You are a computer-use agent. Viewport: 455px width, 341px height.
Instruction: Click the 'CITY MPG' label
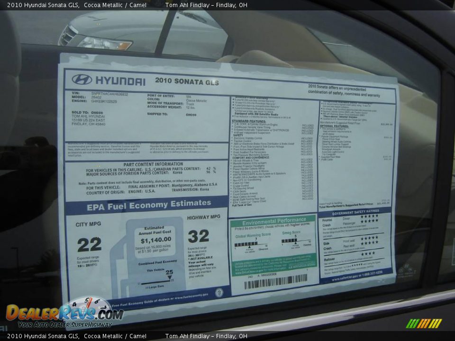click(88, 224)
